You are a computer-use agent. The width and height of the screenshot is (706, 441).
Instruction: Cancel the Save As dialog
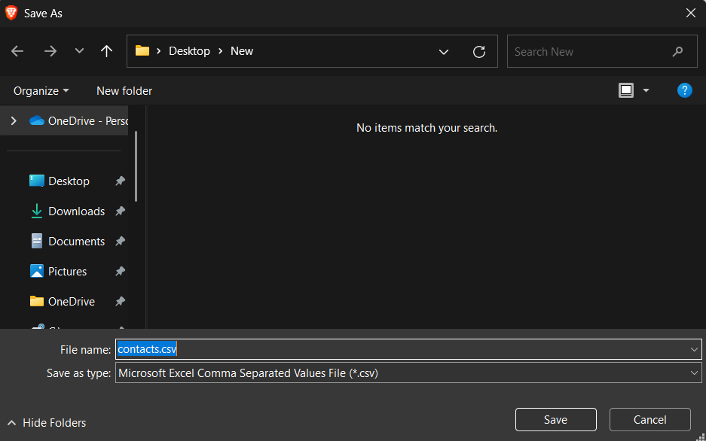[649, 419]
